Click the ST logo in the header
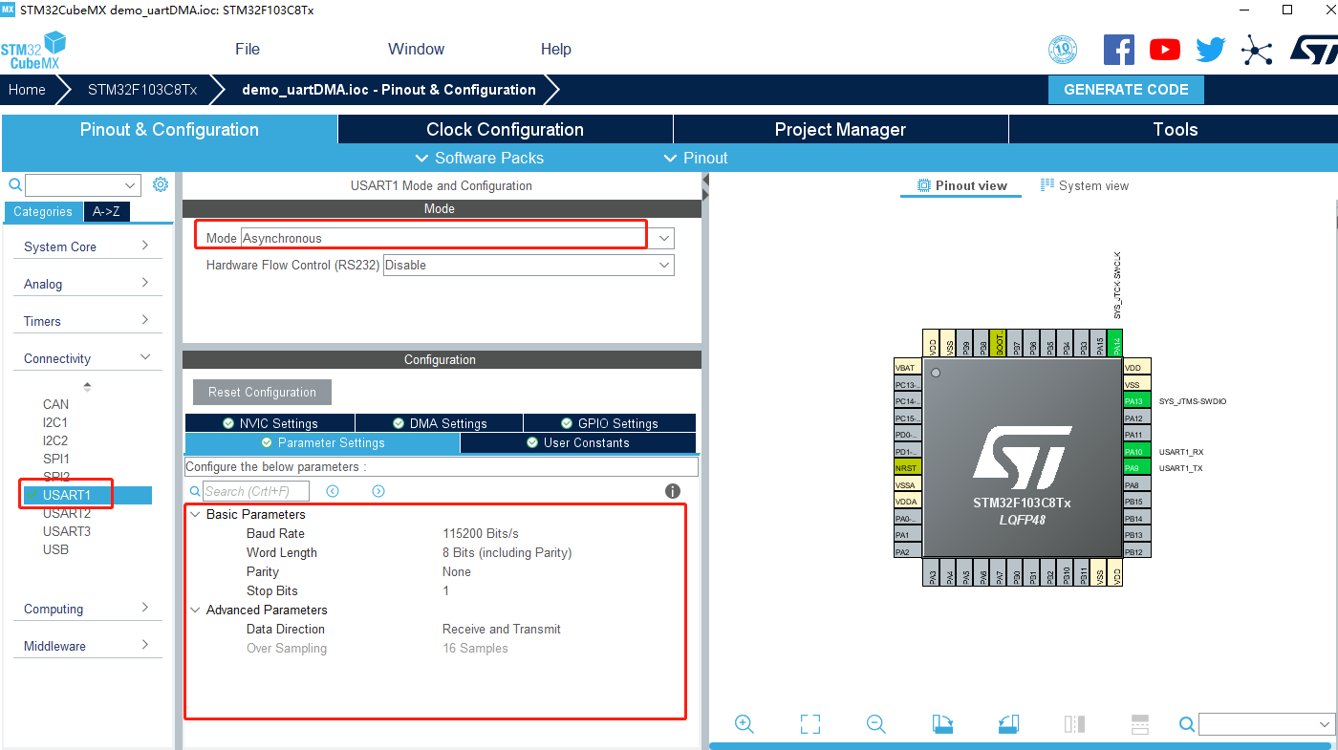Screen dimensions: 1338x750 1313,49
